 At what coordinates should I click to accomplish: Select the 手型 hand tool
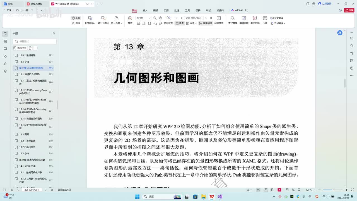point(76,18)
